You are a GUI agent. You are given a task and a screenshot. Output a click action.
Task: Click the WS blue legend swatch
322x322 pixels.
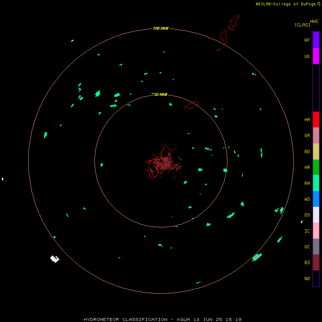(316, 199)
